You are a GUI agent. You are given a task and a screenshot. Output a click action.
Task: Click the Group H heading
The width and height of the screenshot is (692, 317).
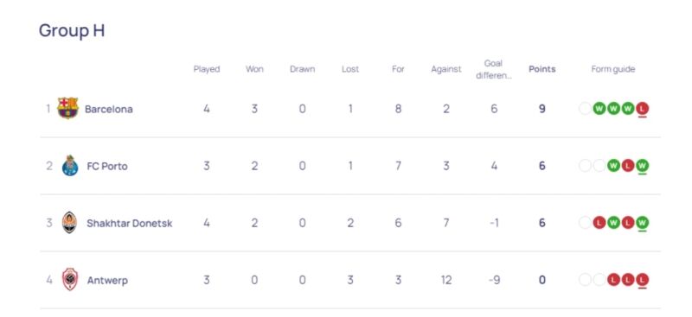click(72, 30)
